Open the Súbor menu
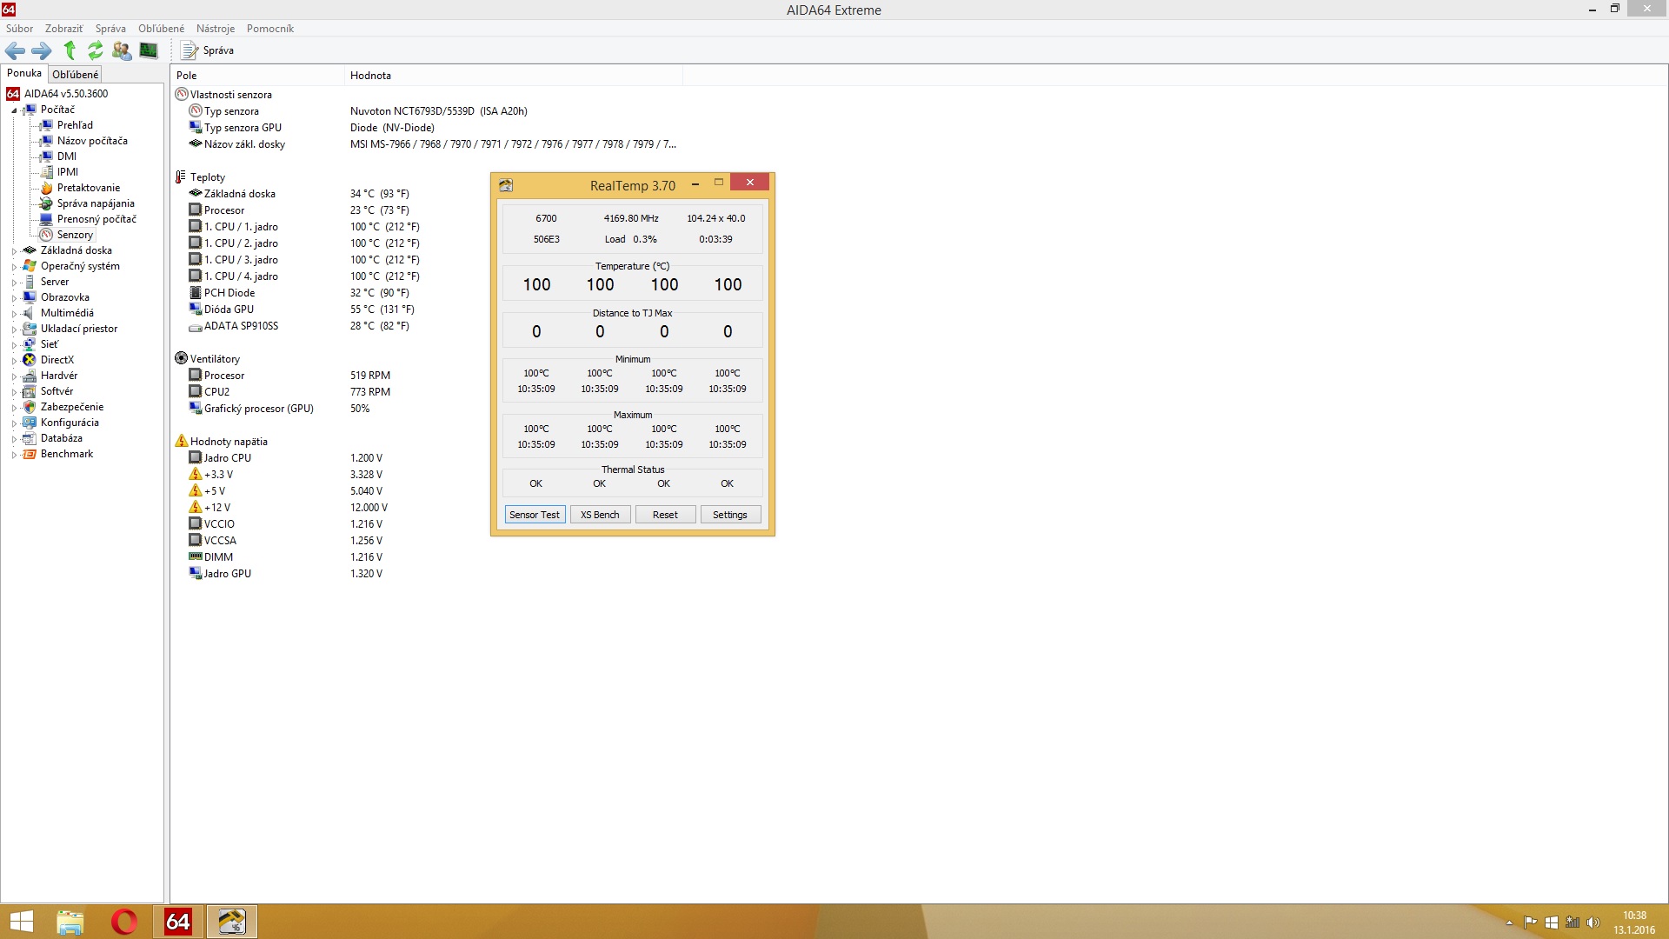This screenshot has width=1669, height=939. [19, 29]
